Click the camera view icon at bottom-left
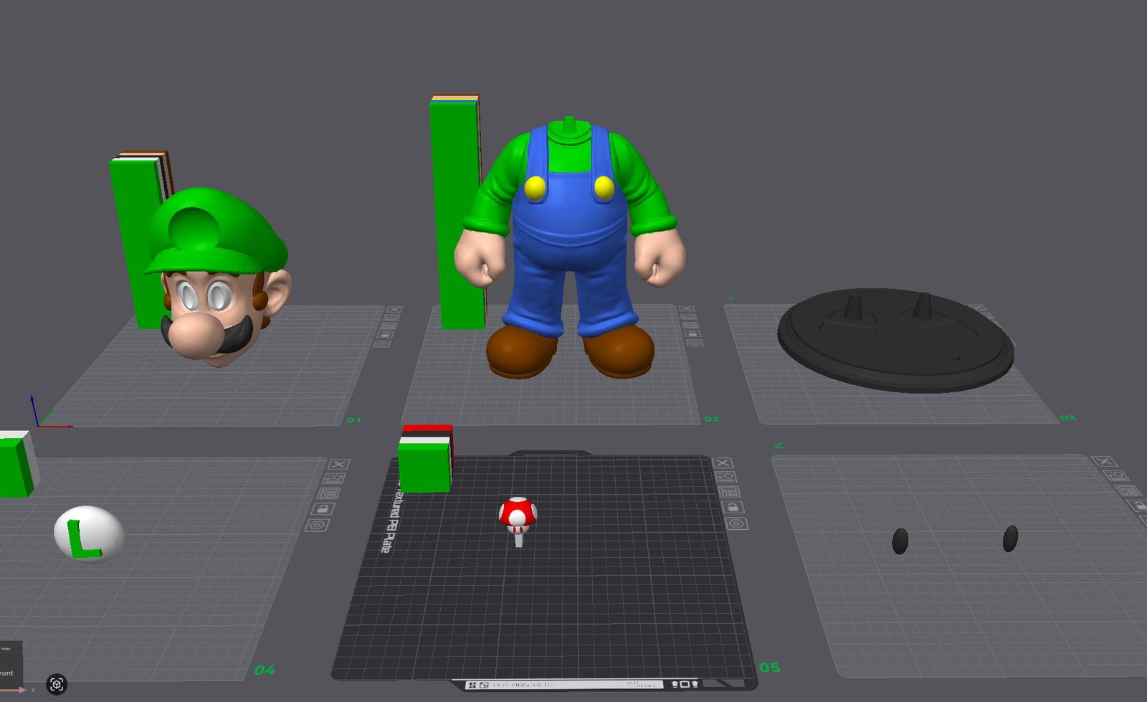The image size is (1147, 702). click(57, 684)
